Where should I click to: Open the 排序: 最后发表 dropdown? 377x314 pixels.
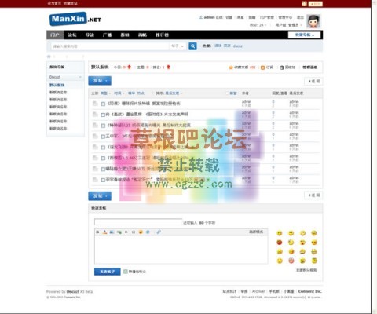pyautogui.click(x=169, y=93)
